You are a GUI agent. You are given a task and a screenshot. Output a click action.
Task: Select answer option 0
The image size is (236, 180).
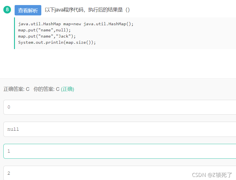pos(120,107)
